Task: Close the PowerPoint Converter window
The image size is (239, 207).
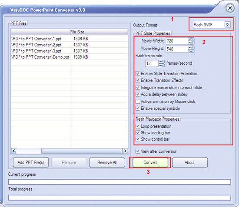Action: pos(230,8)
